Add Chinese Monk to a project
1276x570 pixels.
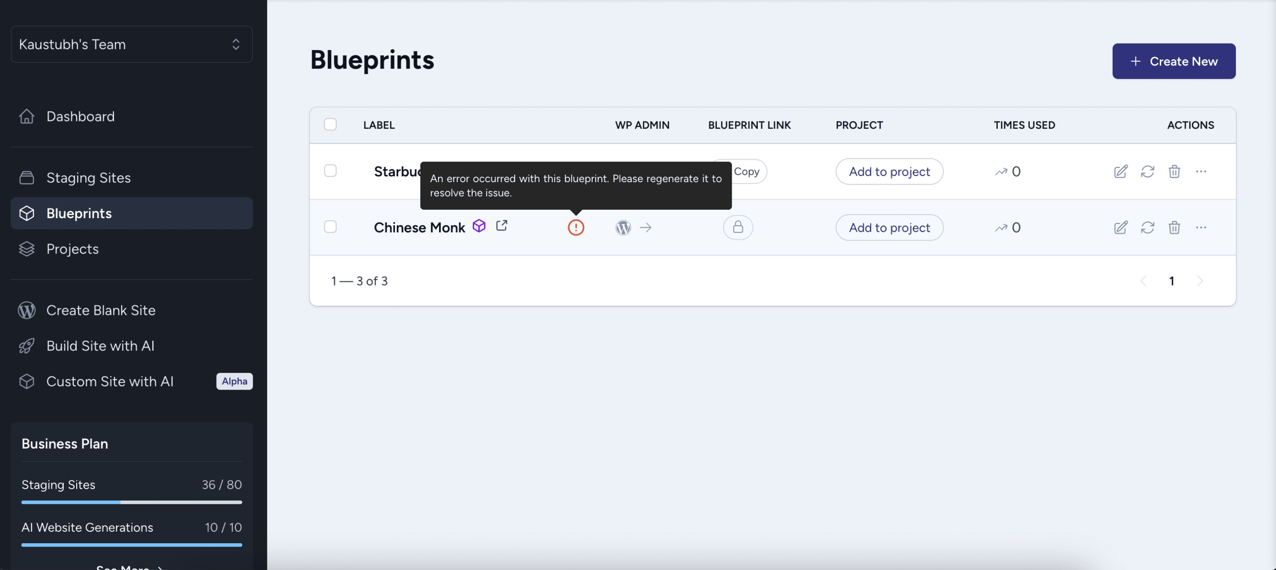(x=889, y=228)
